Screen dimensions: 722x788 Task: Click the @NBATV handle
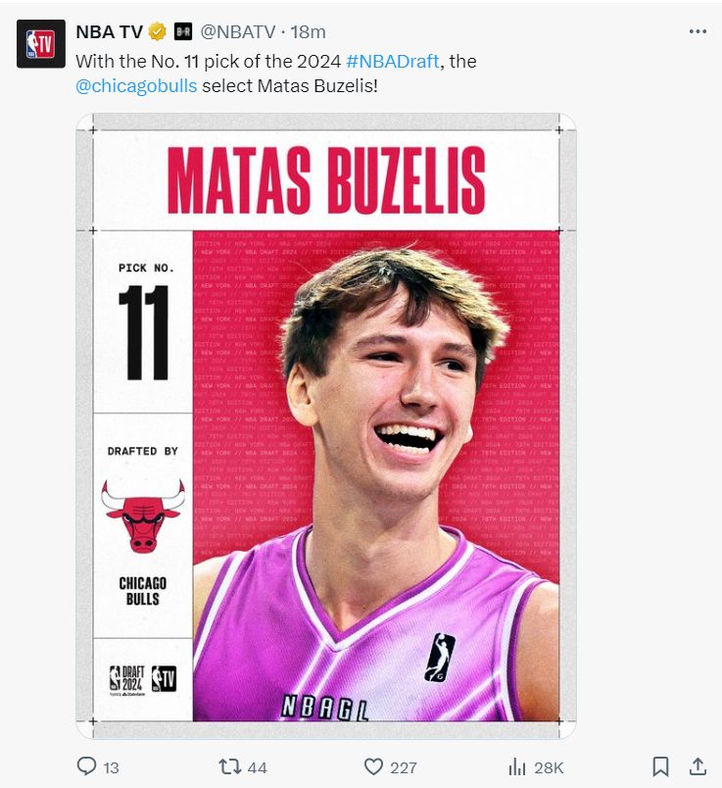(x=238, y=32)
